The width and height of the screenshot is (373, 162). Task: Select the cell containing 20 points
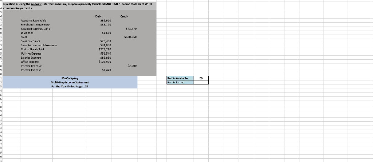201,78
